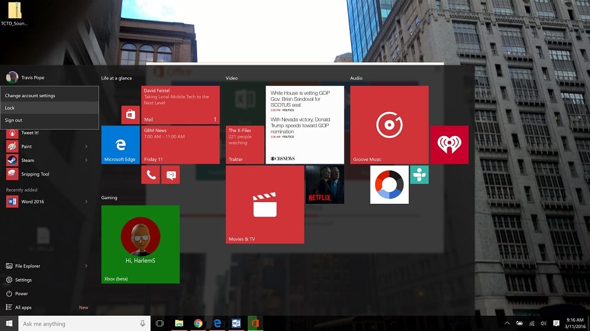
Task: Click the volume tray icon
Action: coord(543,323)
